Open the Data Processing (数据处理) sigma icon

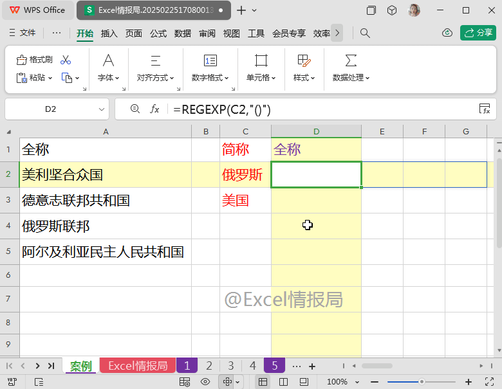click(351, 60)
